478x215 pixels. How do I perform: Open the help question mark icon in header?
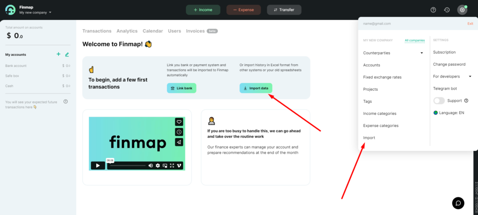point(433,10)
